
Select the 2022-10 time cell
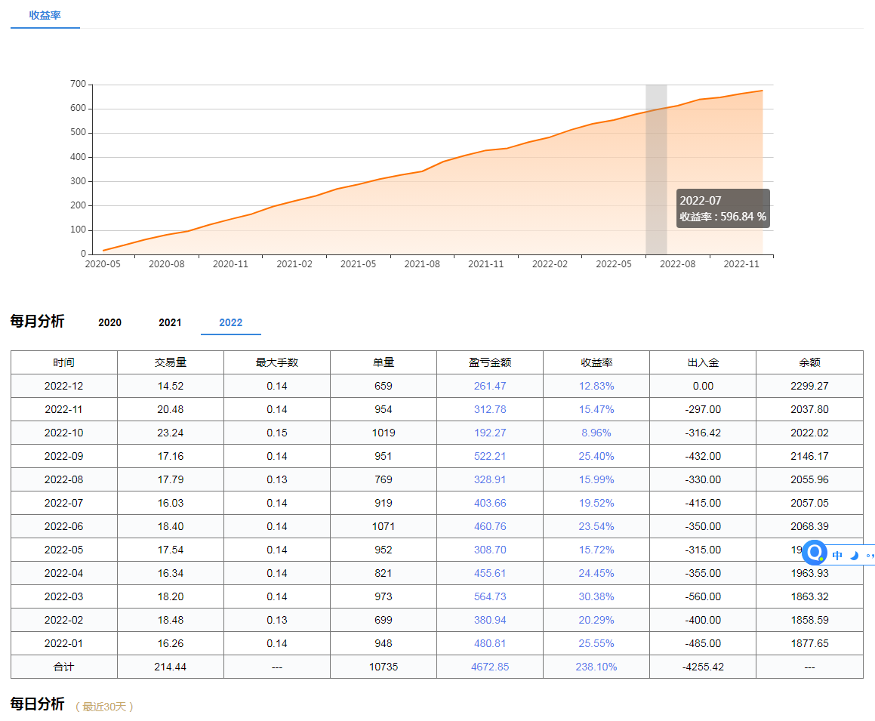63,433
